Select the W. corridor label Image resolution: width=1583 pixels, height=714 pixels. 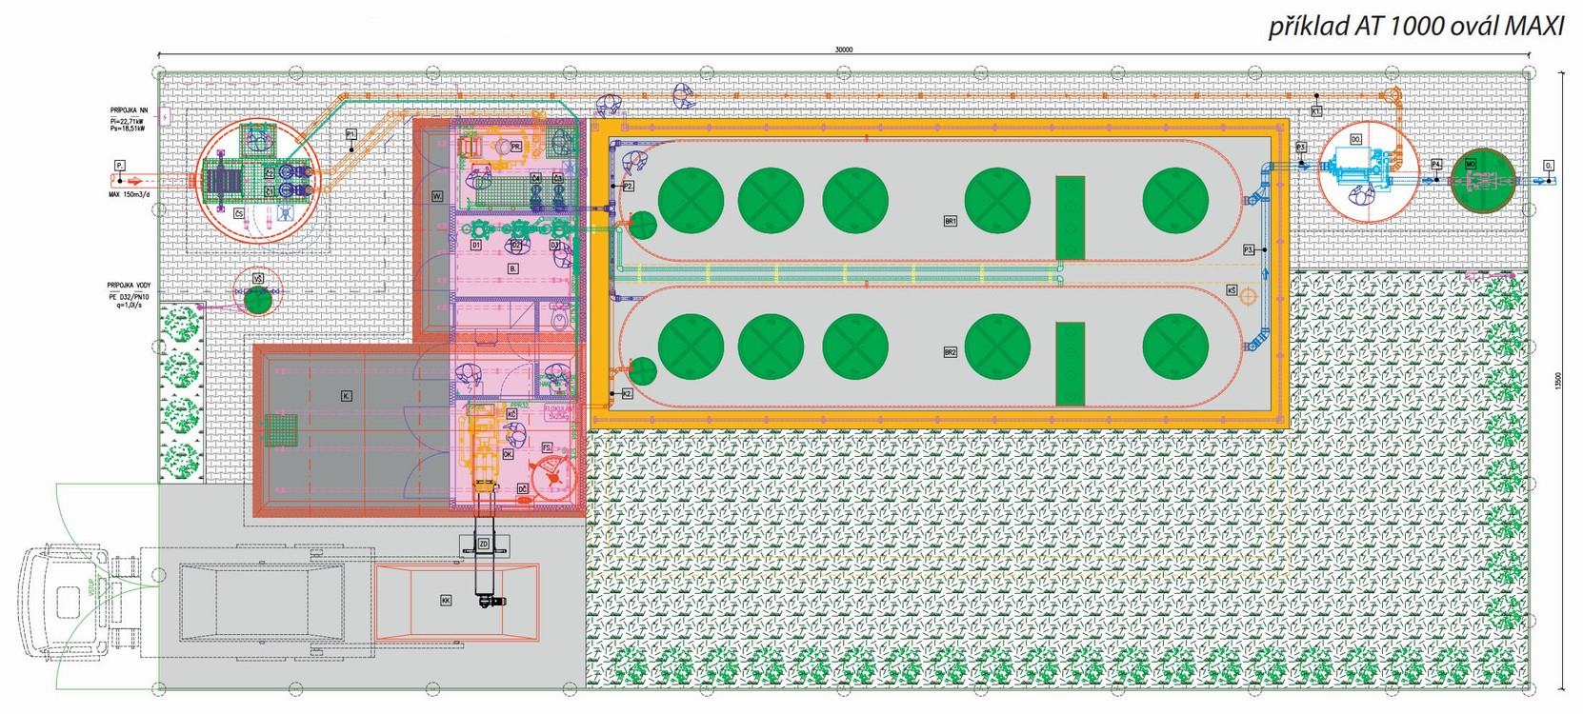coord(437,196)
